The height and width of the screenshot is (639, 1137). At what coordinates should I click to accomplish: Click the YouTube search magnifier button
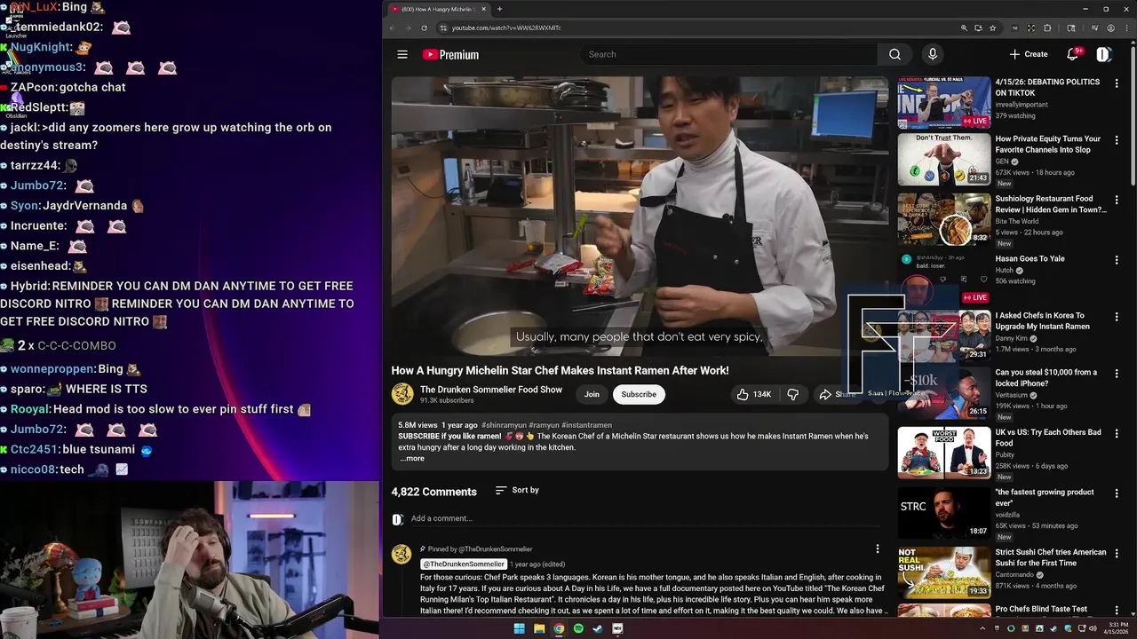tap(894, 54)
